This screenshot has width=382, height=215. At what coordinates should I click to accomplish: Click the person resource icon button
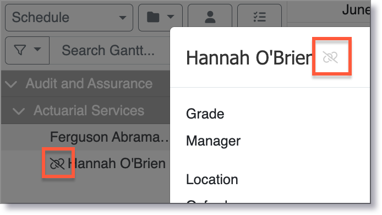(210, 18)
